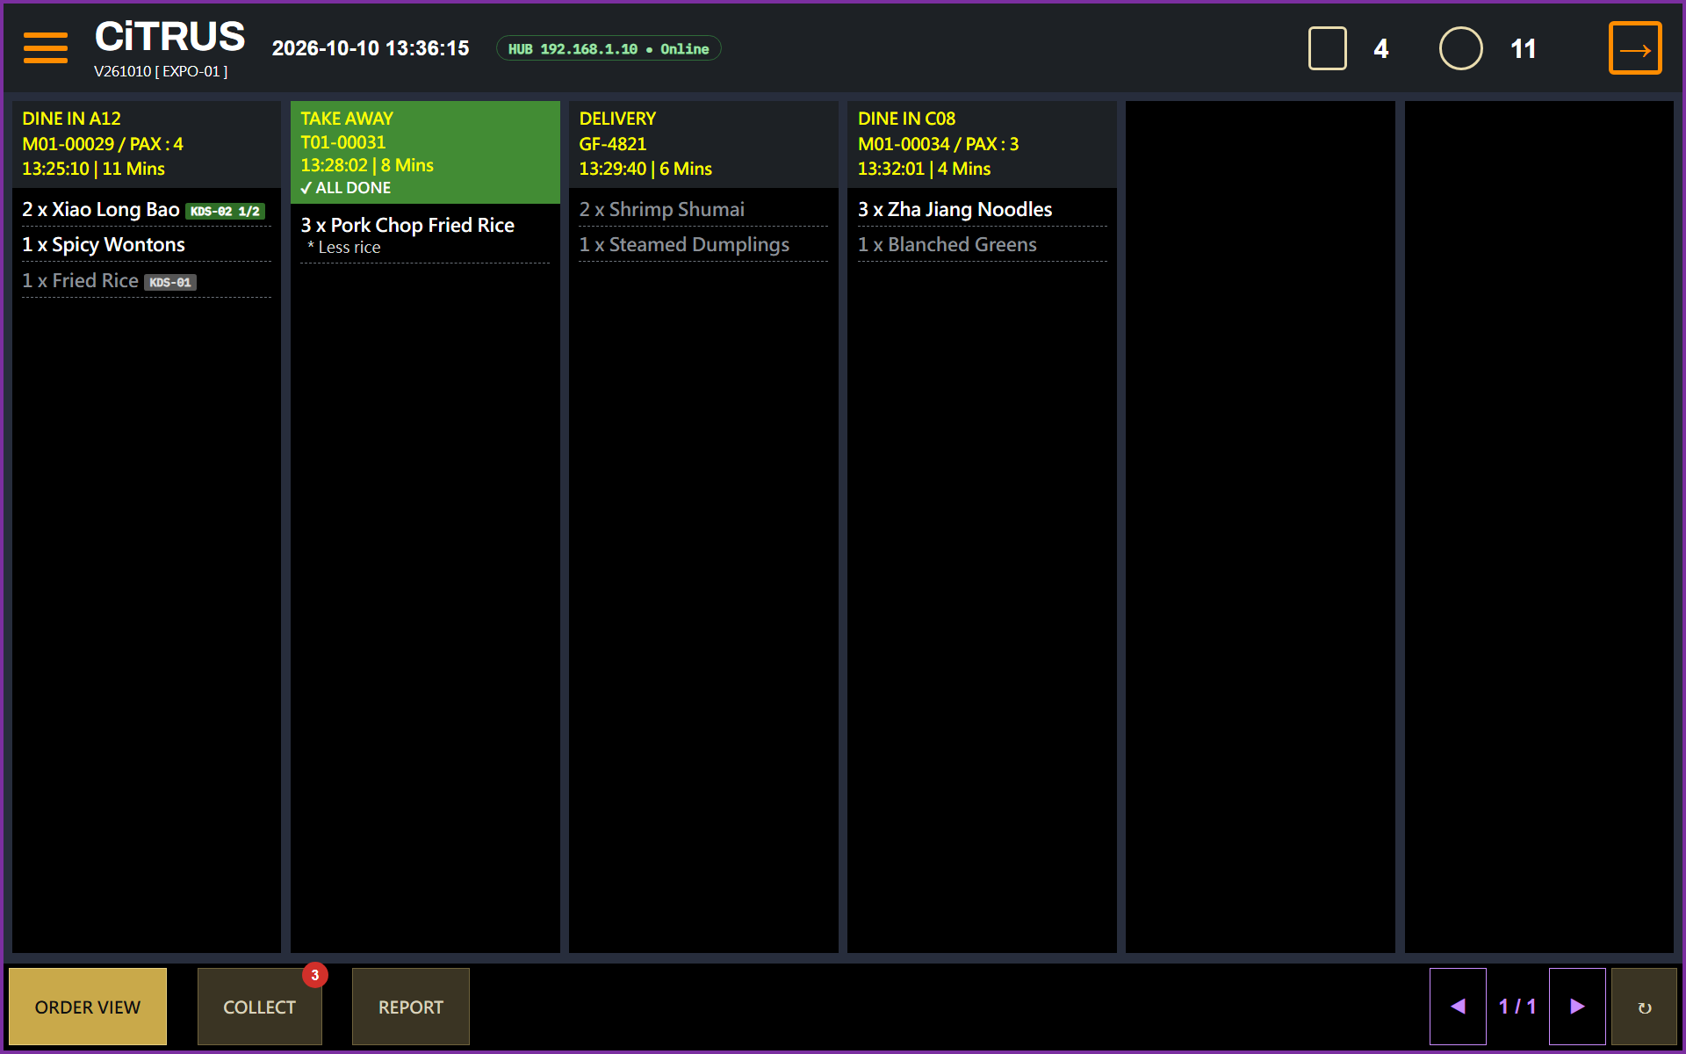1686x1054 pixels.
Task: Open the Report tab
Action: pos(411,1007)
